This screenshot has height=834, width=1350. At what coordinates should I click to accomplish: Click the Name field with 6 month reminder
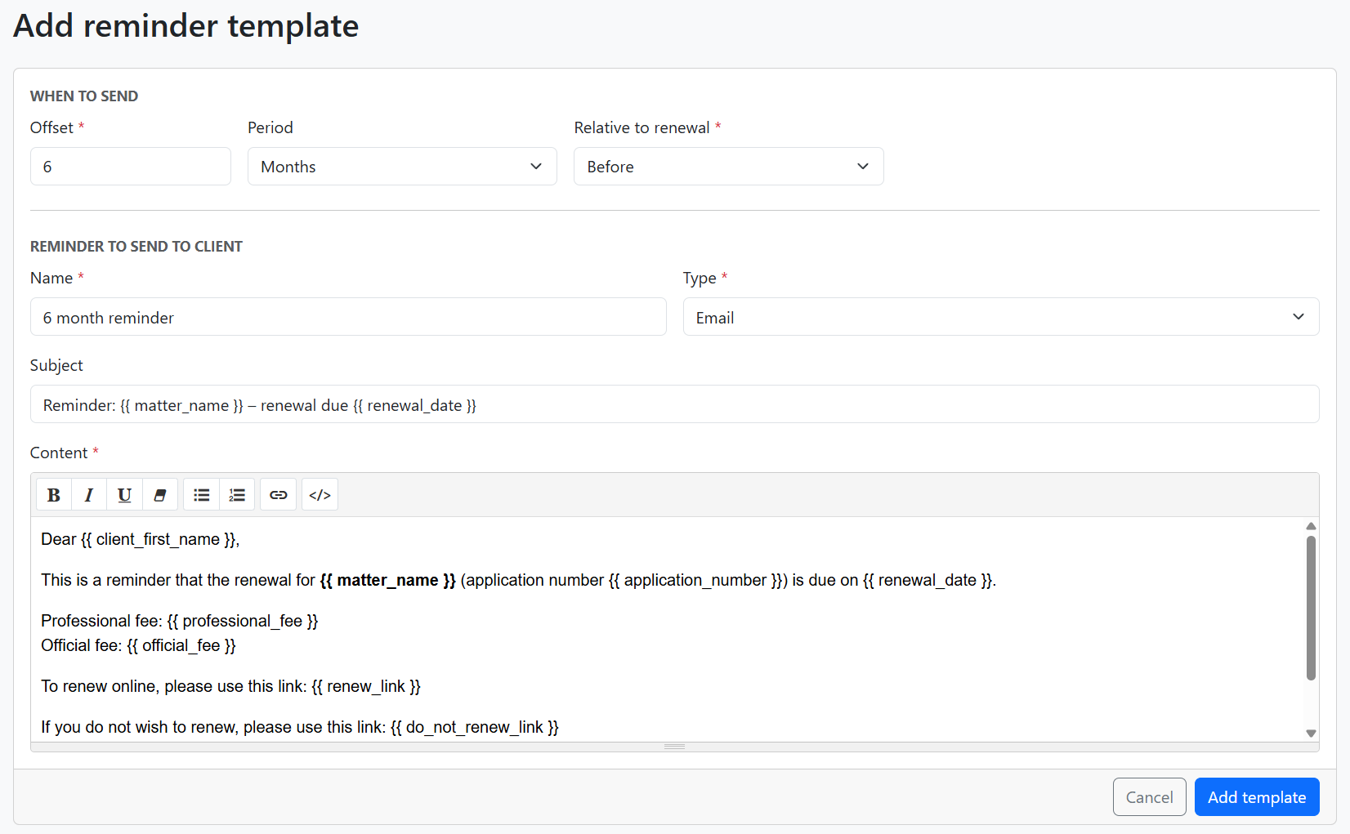click(x=348, y=317)
